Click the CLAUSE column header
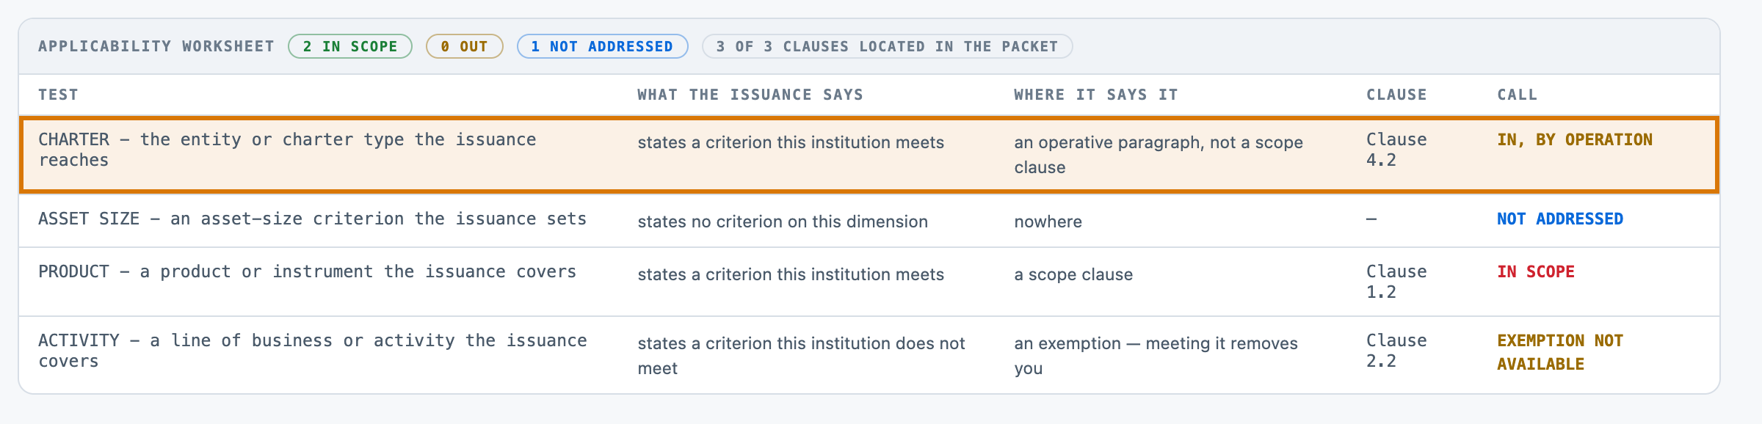This screenshot has width=1762, height=424. tap(1396, 95)
